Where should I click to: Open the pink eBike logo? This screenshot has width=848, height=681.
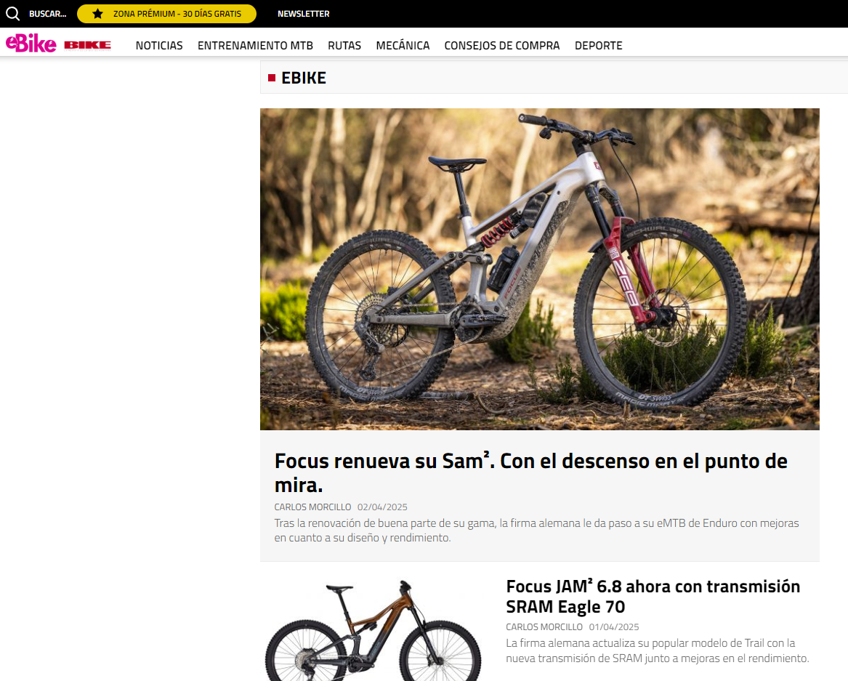(x=31, y=44)
